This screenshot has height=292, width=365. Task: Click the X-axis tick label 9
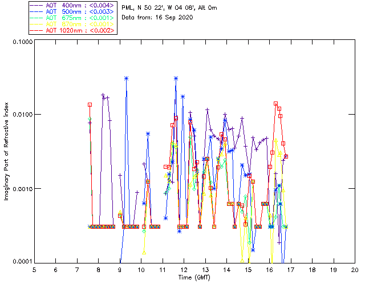(x=120, y=270)
